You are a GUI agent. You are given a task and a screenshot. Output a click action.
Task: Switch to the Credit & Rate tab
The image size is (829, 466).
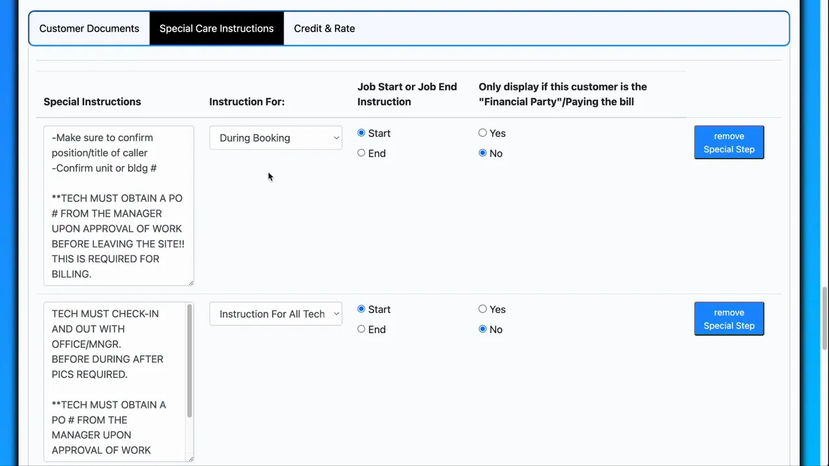(x=324, y=28)
